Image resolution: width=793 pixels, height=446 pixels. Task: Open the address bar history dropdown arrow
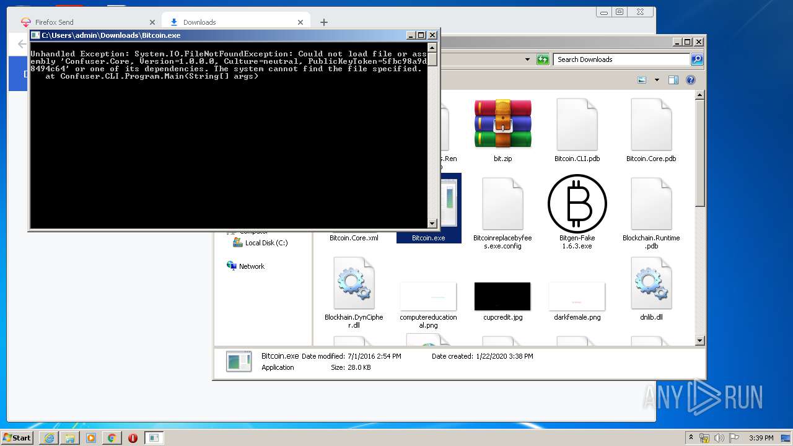pyautogui.click(x=528, y=59)
